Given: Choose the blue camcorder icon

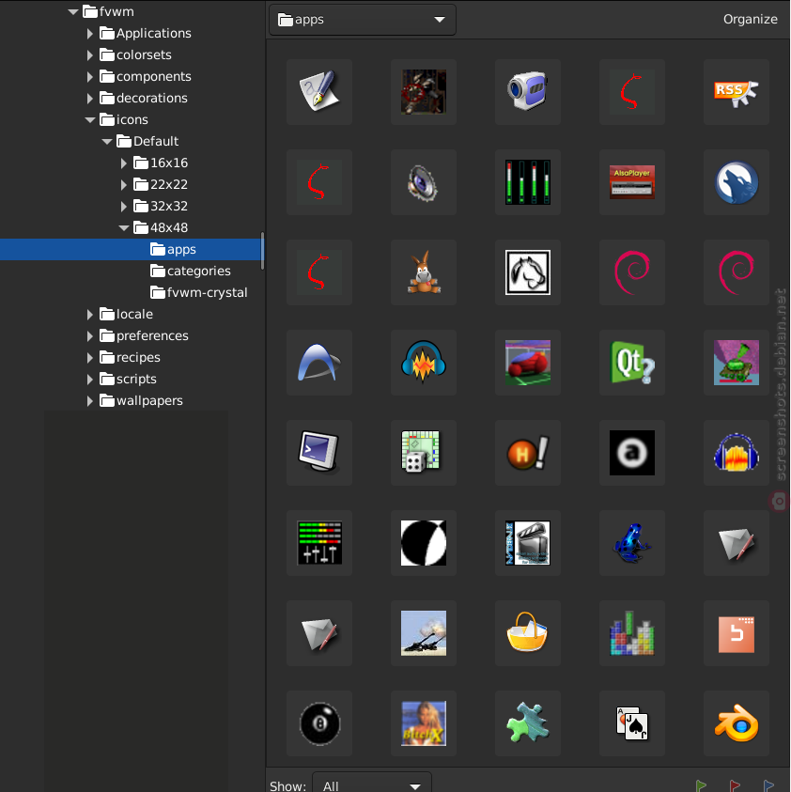Looking at the screenshot, I should [x=528, y=91].
